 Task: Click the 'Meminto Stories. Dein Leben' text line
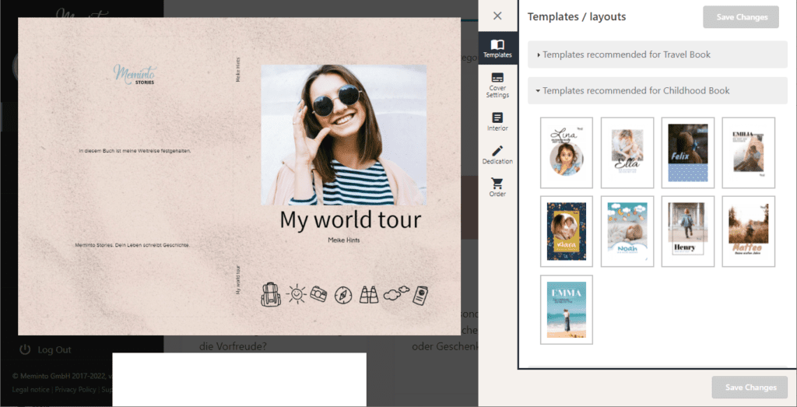tap(132, 245)
